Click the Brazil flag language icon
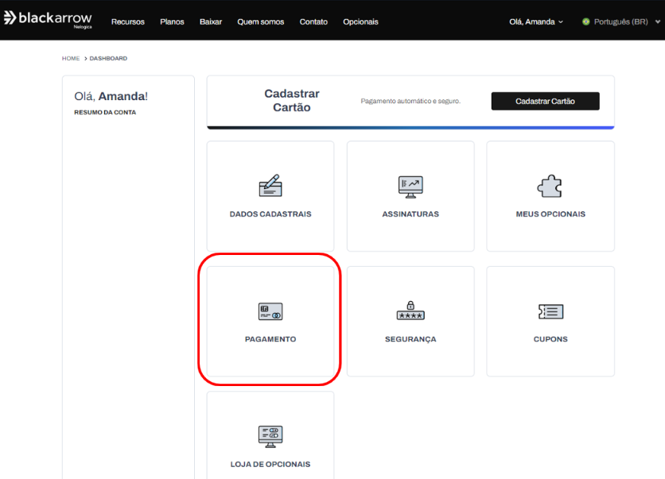 tap(586, 21)
